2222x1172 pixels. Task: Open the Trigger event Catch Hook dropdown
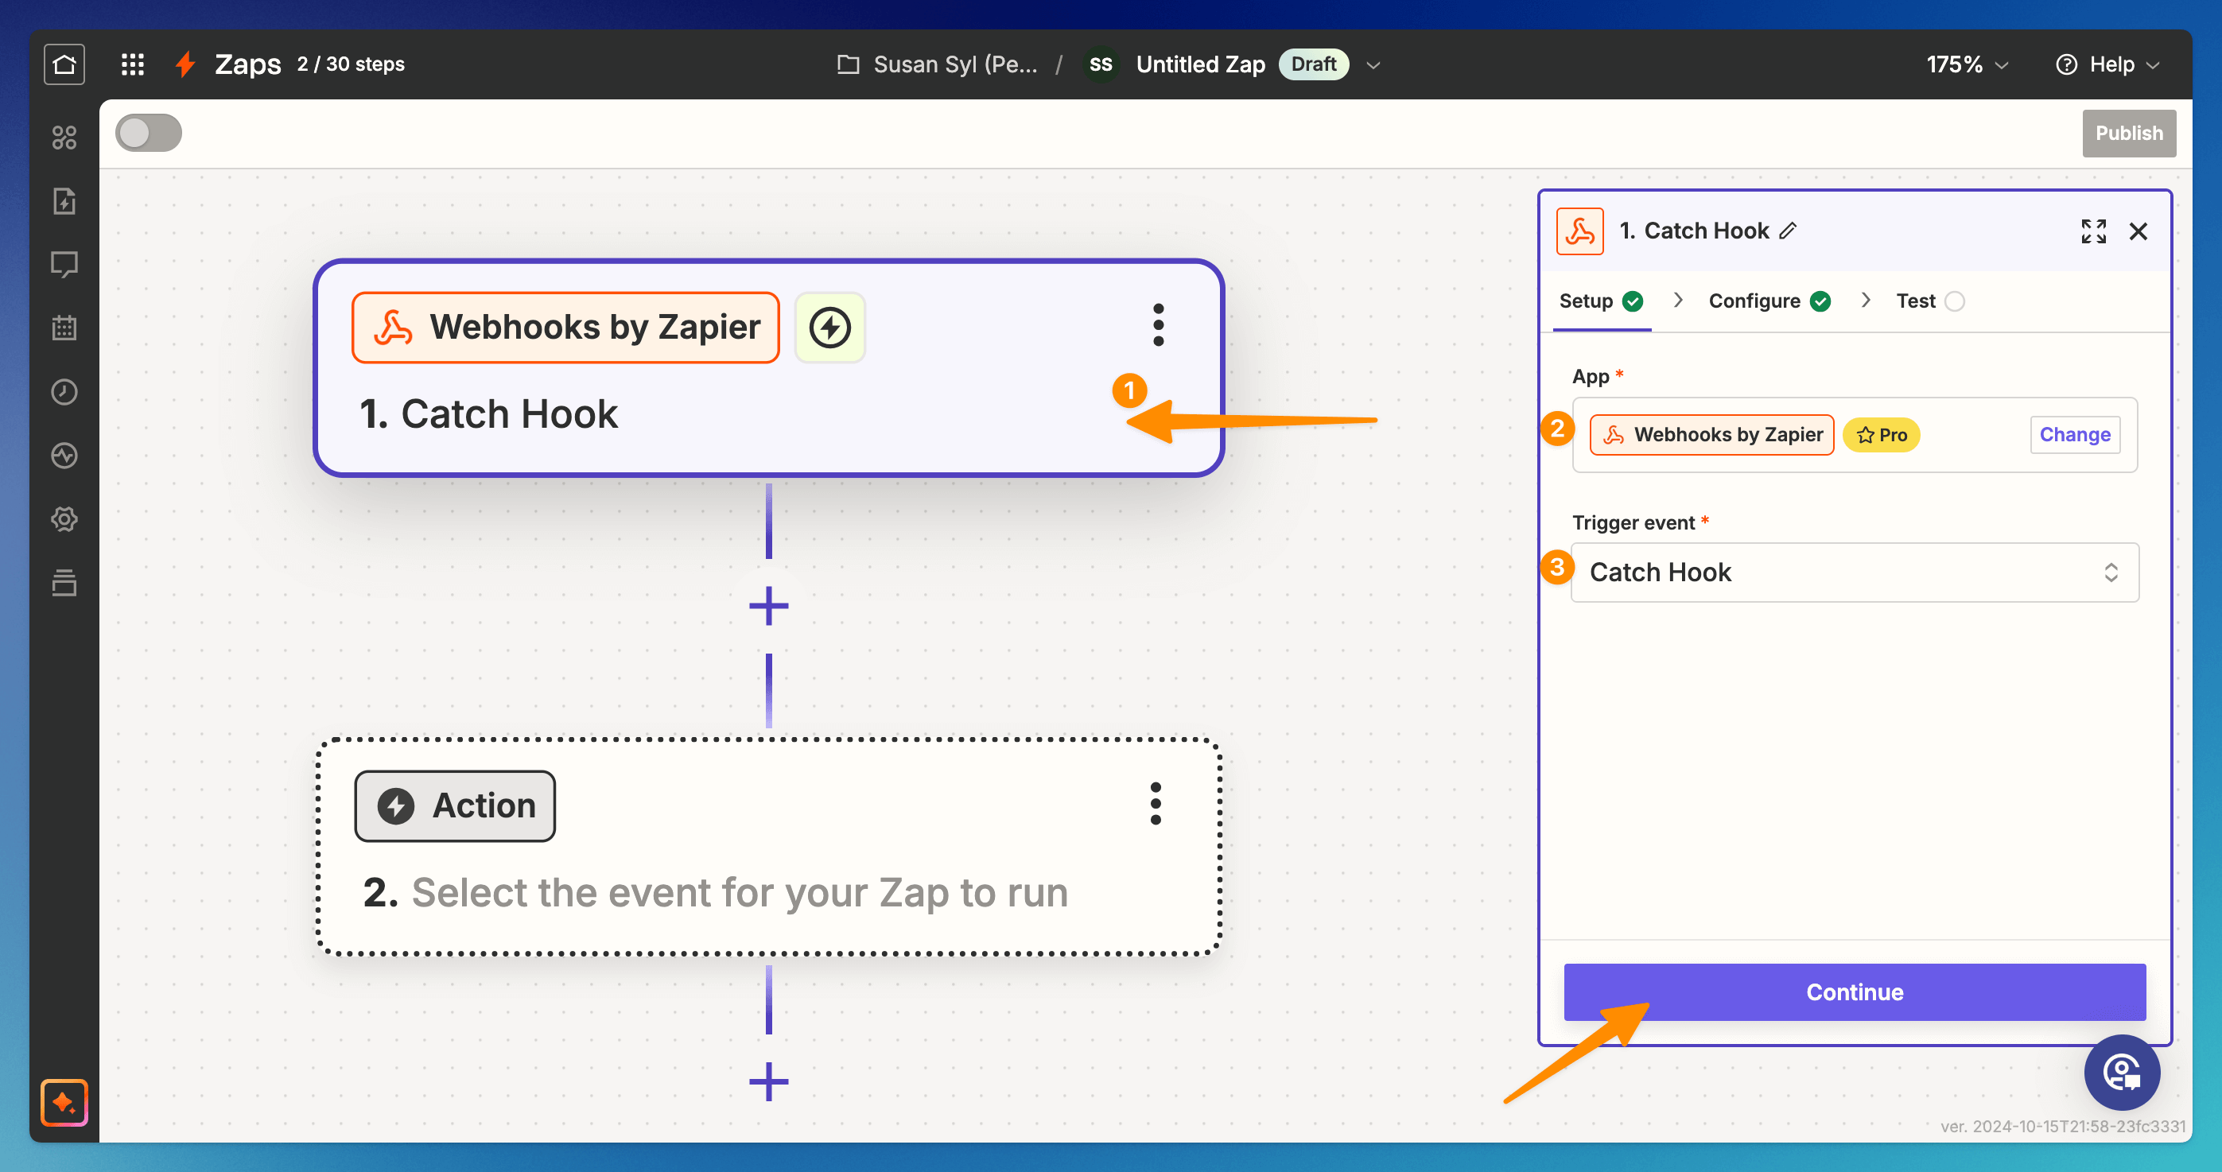[1854, 572]
